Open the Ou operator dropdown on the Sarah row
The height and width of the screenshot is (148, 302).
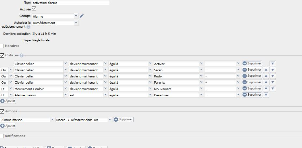(11, 70)
